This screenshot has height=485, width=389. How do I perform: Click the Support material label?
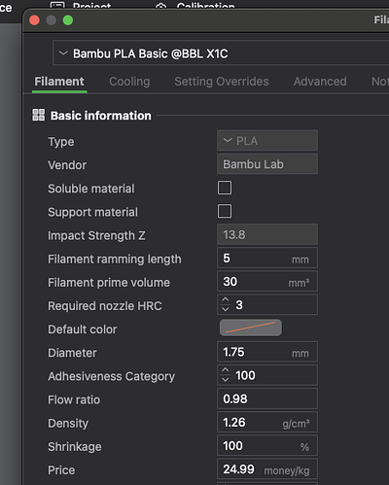(92, 212)
